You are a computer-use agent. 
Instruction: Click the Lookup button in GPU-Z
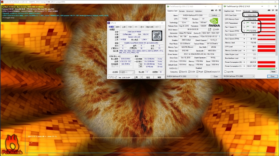point(214,15)
